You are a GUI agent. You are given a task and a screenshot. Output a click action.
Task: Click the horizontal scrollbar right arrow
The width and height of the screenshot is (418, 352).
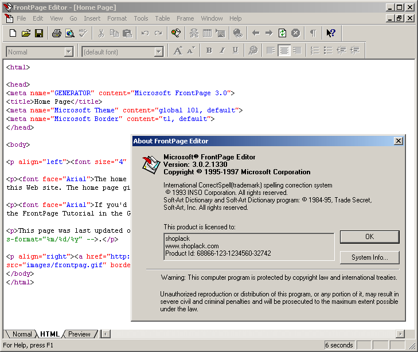(x=400, y=334)
